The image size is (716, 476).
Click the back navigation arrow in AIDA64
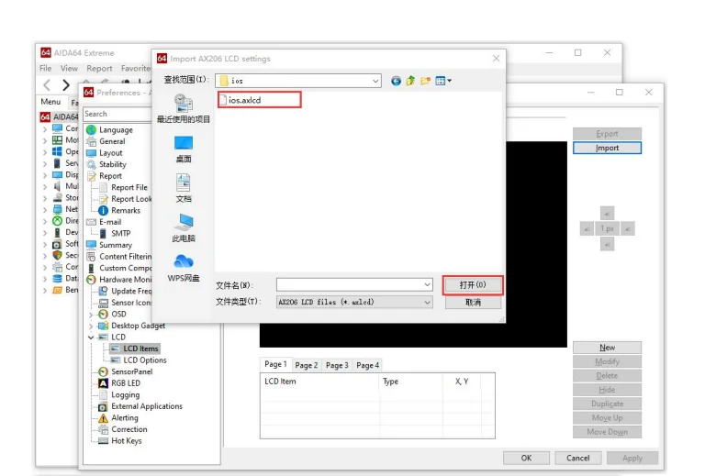(47, 85)
